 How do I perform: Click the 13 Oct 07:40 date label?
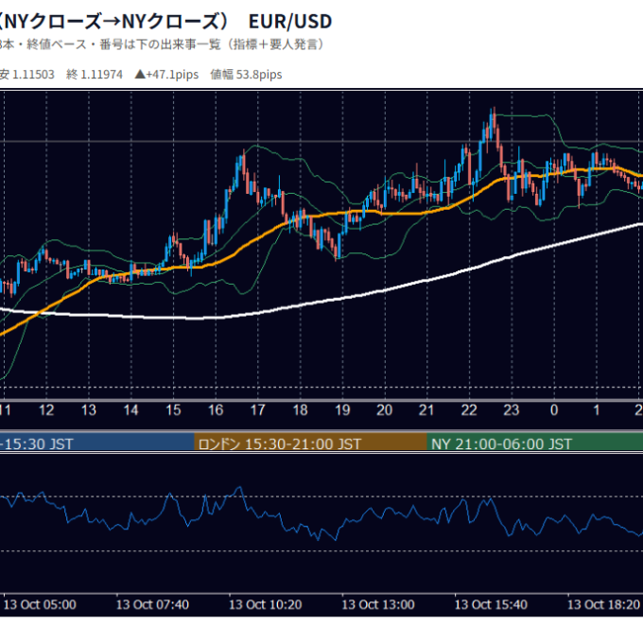click(152, 605)
